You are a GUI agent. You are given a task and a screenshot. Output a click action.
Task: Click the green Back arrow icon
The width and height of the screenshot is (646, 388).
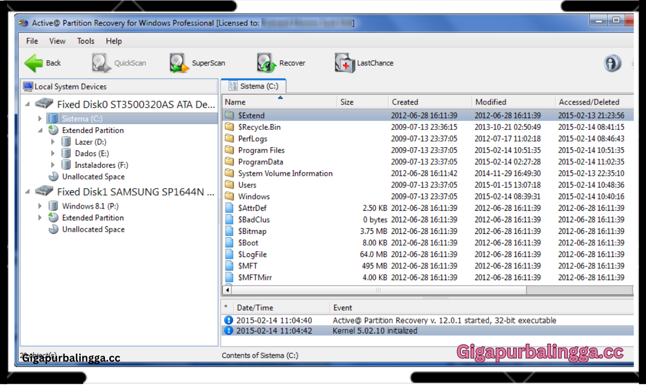point(33,63)
